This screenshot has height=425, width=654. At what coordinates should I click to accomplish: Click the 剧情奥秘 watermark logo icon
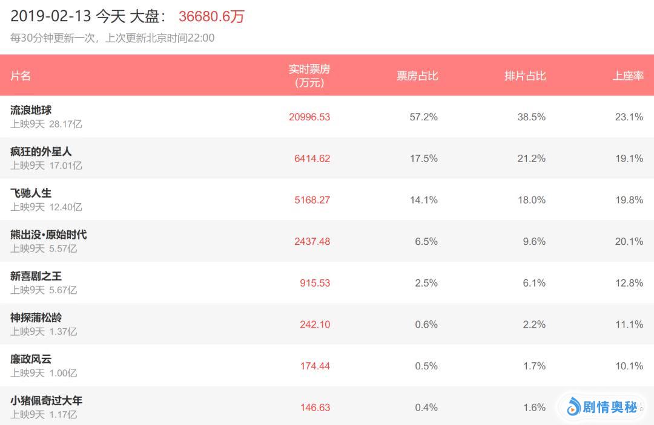pos(572,408)
